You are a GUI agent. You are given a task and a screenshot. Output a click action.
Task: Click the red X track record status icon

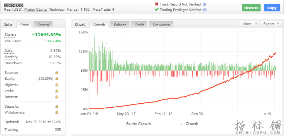coord(157,4)
